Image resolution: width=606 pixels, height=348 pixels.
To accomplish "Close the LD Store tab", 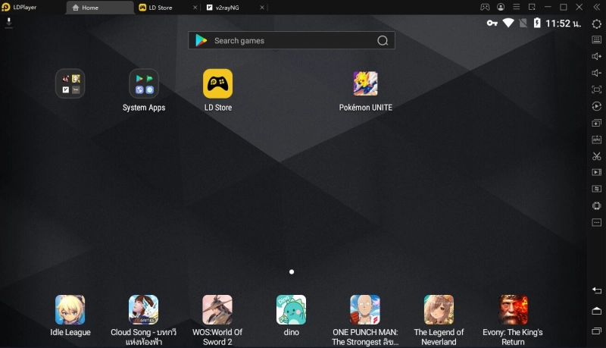I will pyautogui.click(x=195, y=8).
